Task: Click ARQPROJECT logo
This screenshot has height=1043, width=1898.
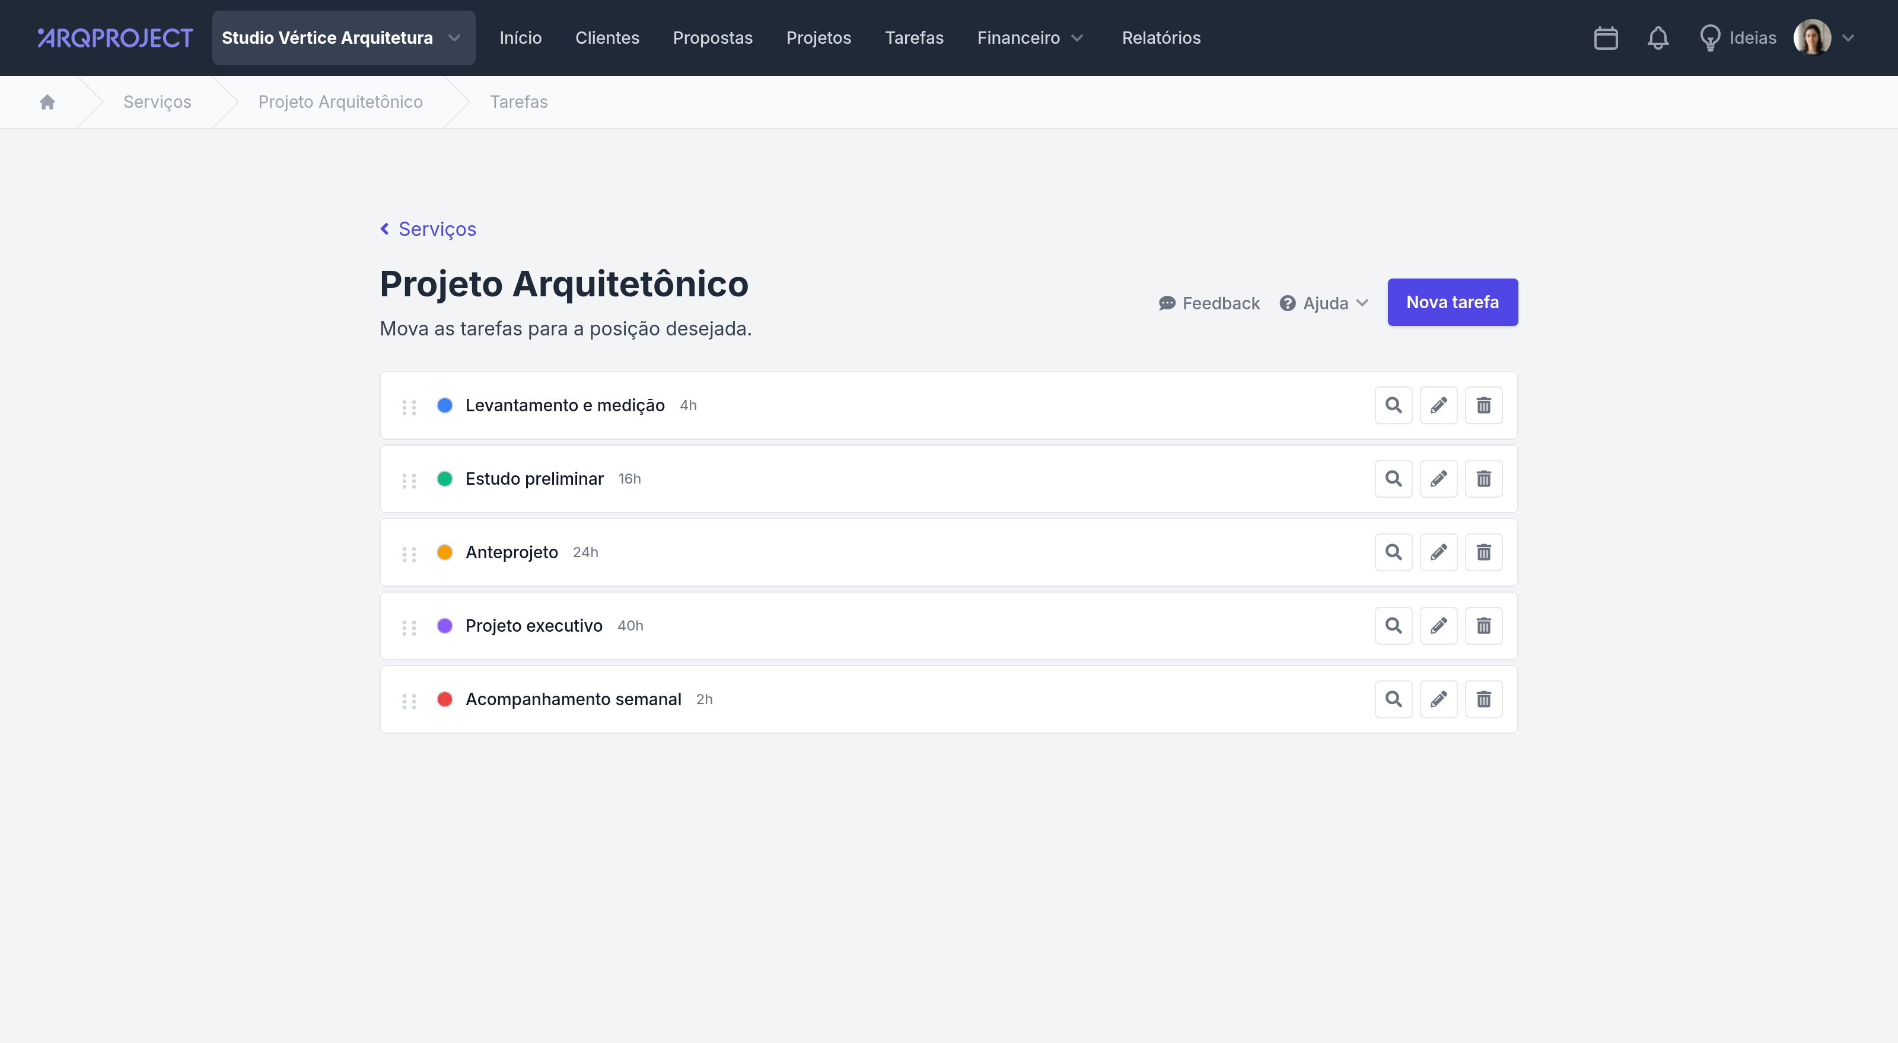Action: (x=115, y=37)
